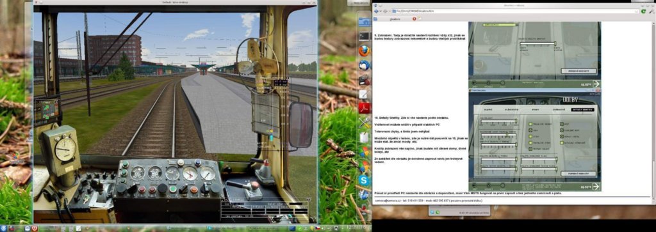Open the red PDF reader dock icon
Viewport: 656px width, 232px height.
click(x=364, y=108)
